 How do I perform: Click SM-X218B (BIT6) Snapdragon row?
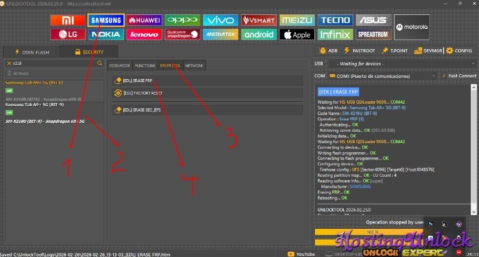coord(44,99)
